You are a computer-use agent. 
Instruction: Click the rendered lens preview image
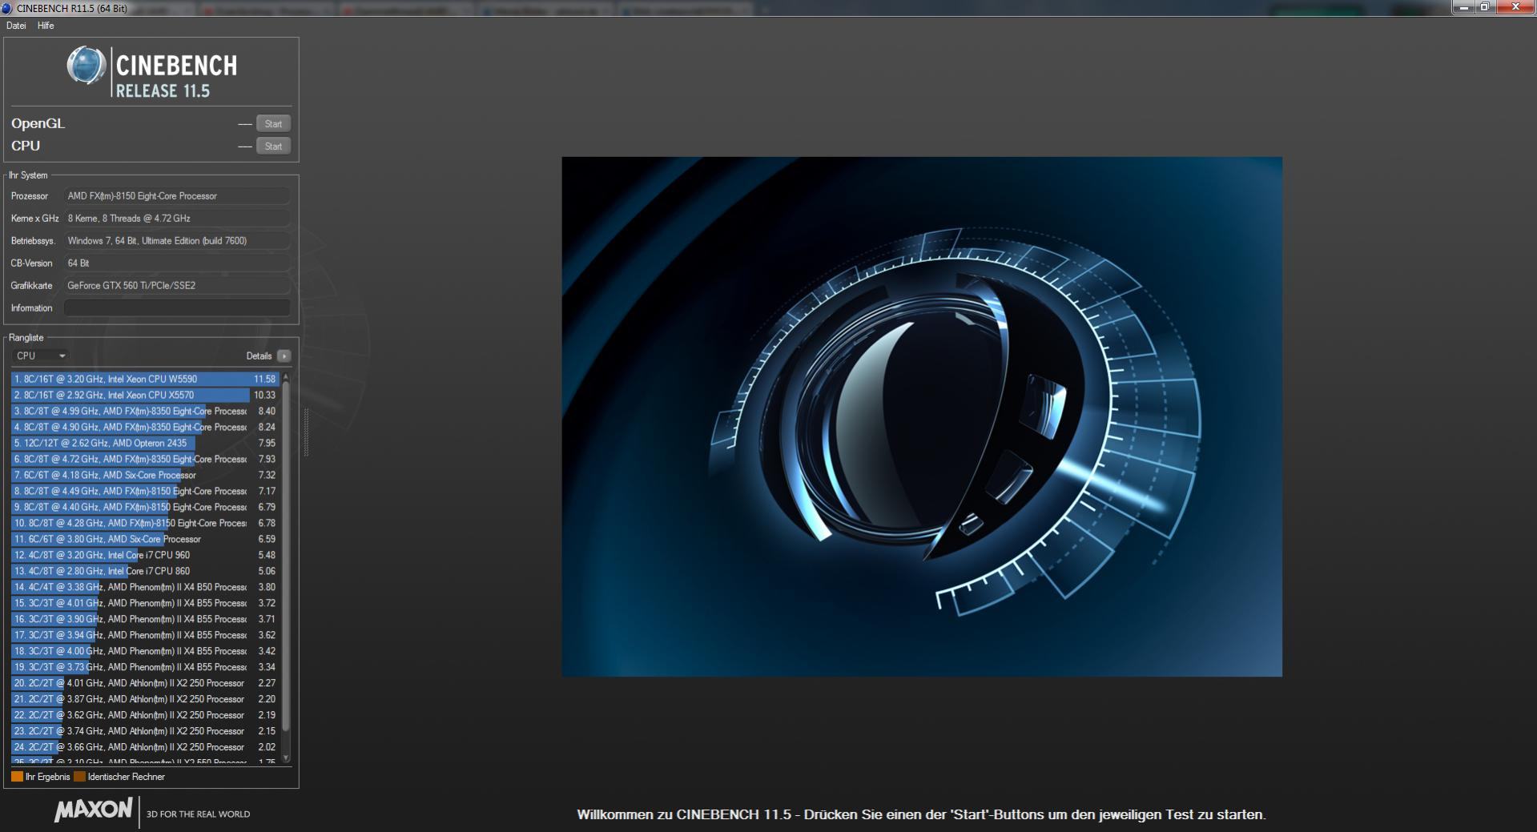(x=922, y=416)
